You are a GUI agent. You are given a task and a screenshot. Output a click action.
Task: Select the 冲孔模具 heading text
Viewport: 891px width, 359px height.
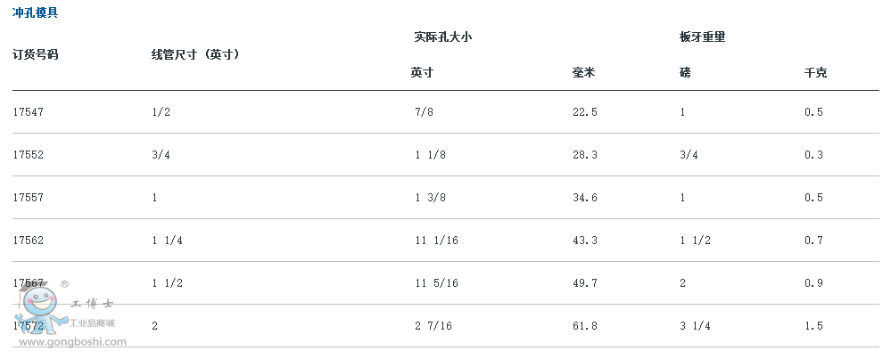36,12
